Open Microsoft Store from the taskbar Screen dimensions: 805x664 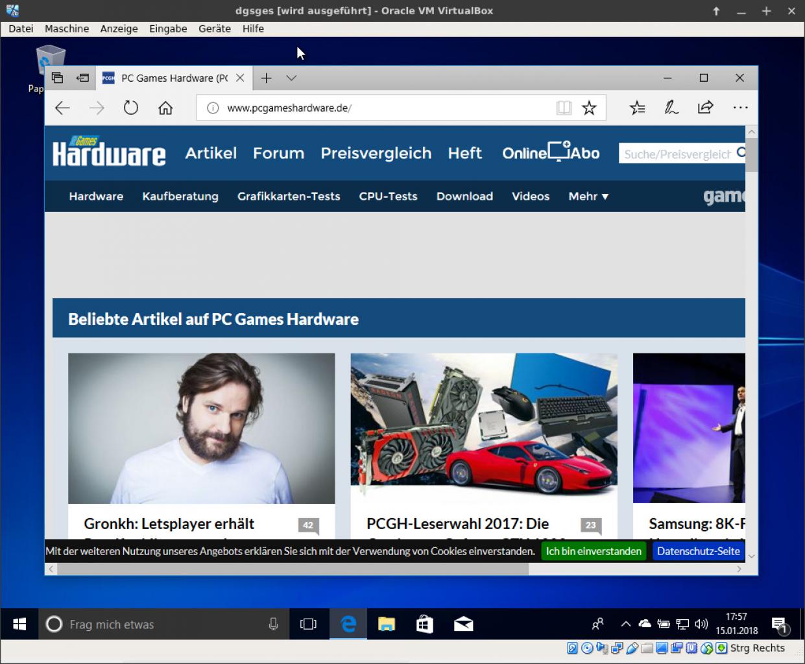tap(425, 624)
